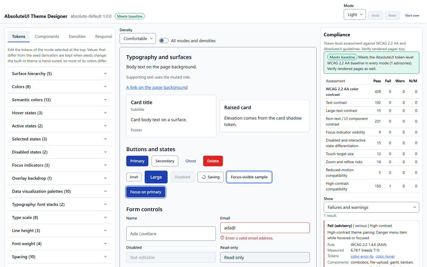The width and height of the screenshot is (427, 267).
Task: Click the Email field containing ada@
Action: coord(265,228)
